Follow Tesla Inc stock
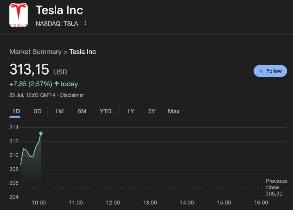 click(x=270, y=71)
